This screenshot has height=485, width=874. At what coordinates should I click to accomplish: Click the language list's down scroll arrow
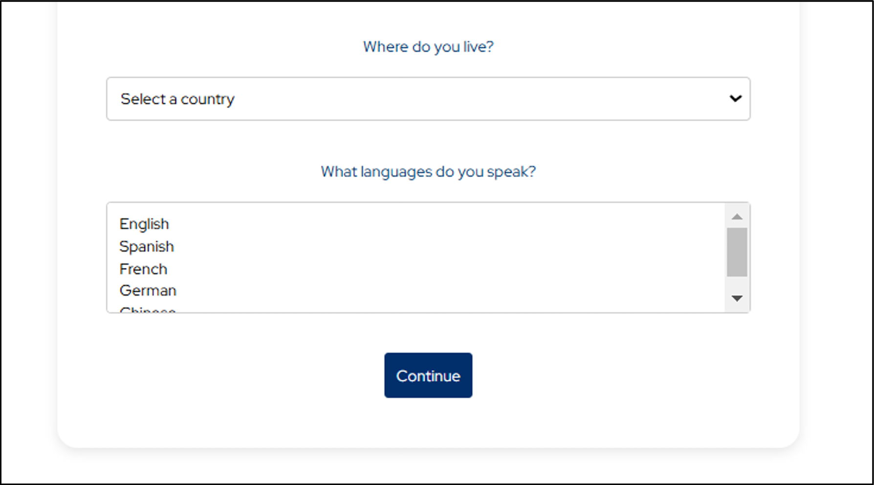737,298
